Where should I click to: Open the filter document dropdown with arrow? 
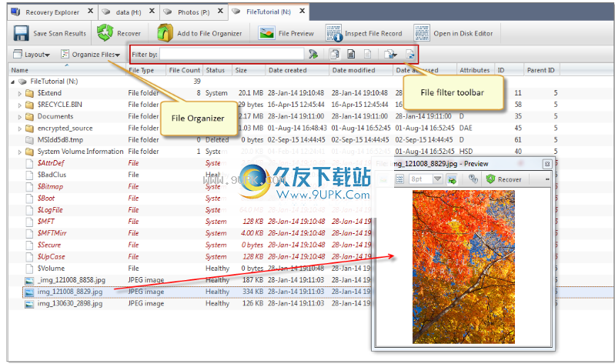click(390, 54)
